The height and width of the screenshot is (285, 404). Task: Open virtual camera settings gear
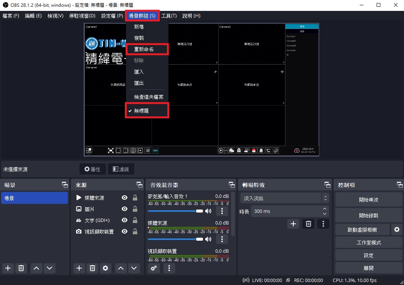coord(397,229)
